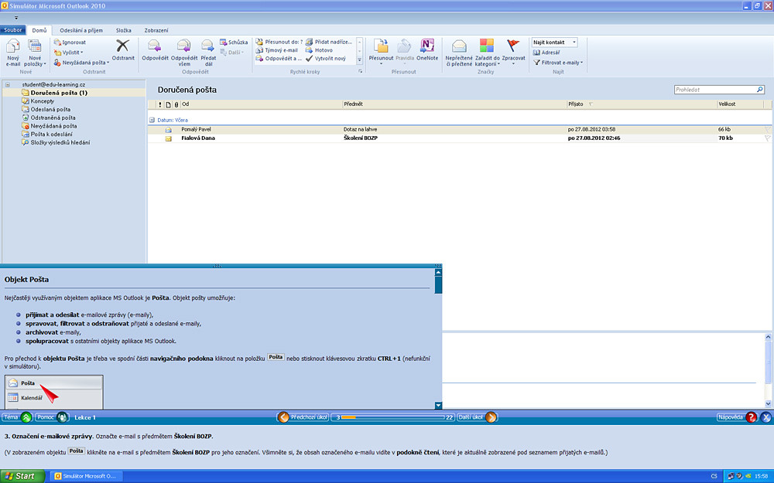
Task: Collapse the Datum: Včera group
Action: pyautogui.click(x=152, y=120)
